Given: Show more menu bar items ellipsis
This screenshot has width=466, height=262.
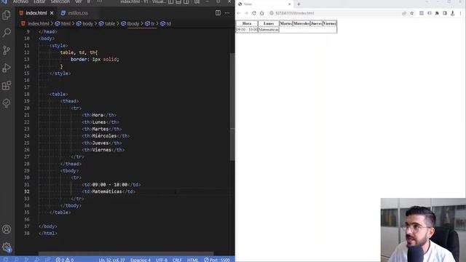Looking at the screenshot, I should tap(100, 1).
